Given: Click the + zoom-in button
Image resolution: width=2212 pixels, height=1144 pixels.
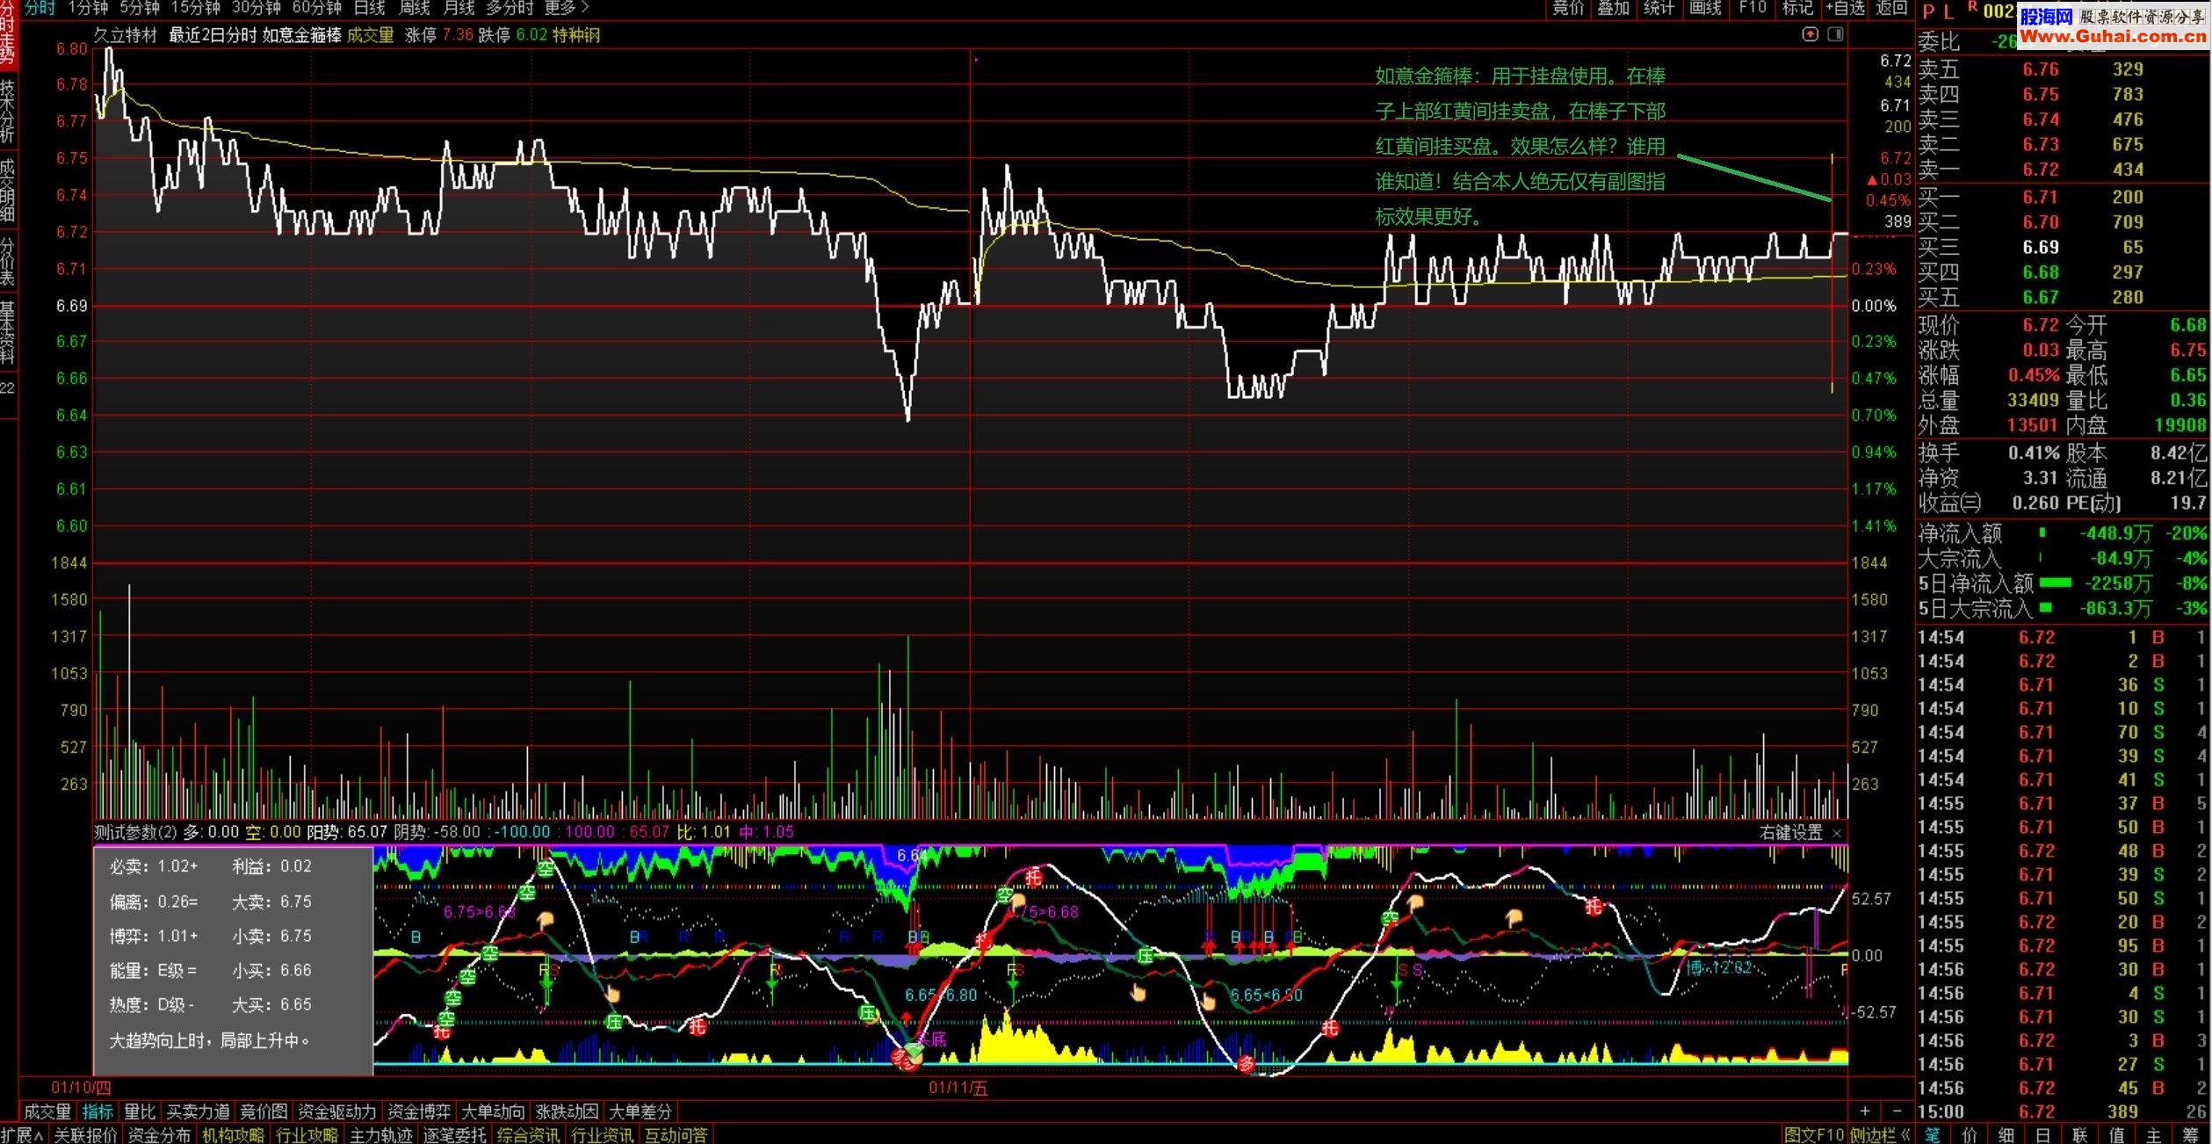Looking at the screenshot, I should coord(1865,1111).
